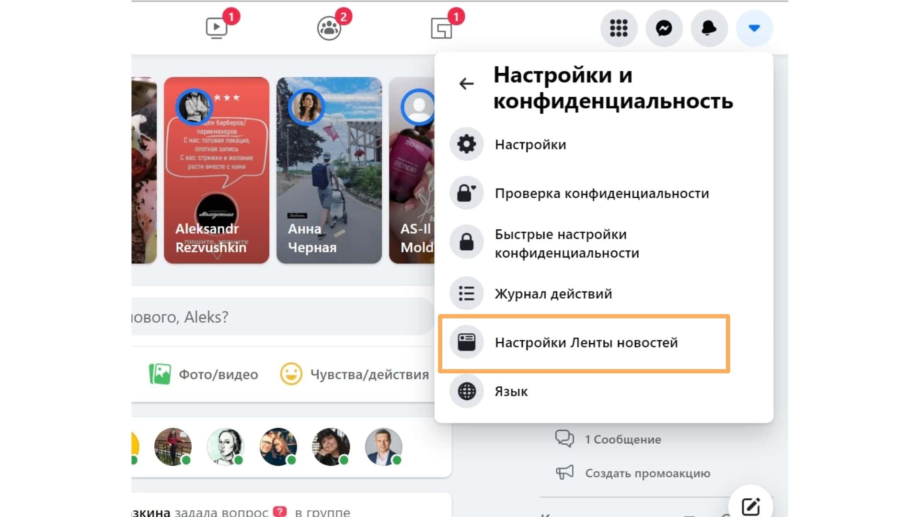Open the nine-dot apps menu
The height and width of the screenshot is (517, 920).
(619, 28)
